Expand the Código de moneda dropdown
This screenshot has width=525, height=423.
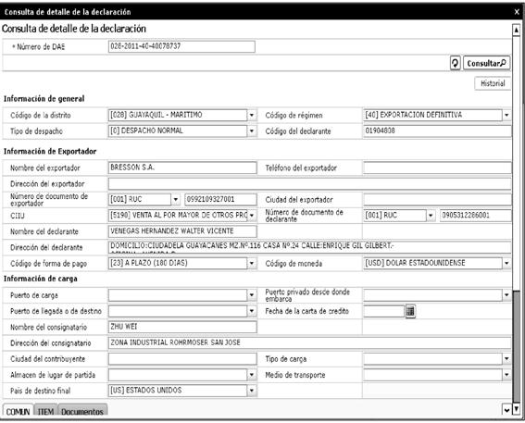pyautogui.click(x=506, y=264)
